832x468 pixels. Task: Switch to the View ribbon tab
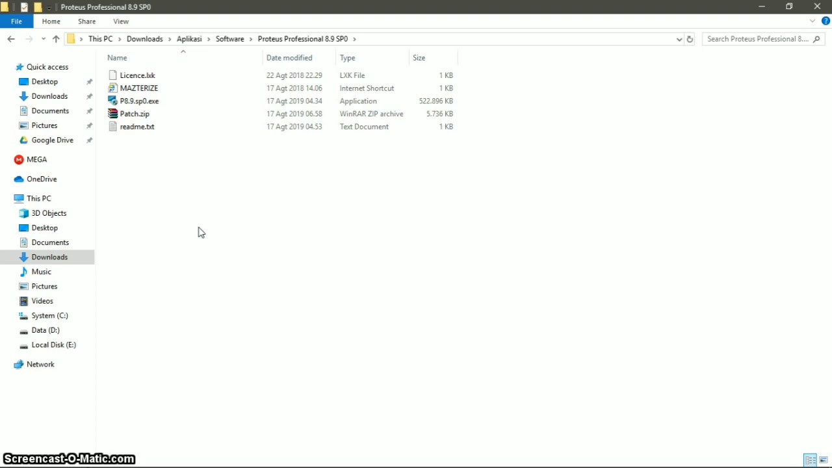pos(121,21)
